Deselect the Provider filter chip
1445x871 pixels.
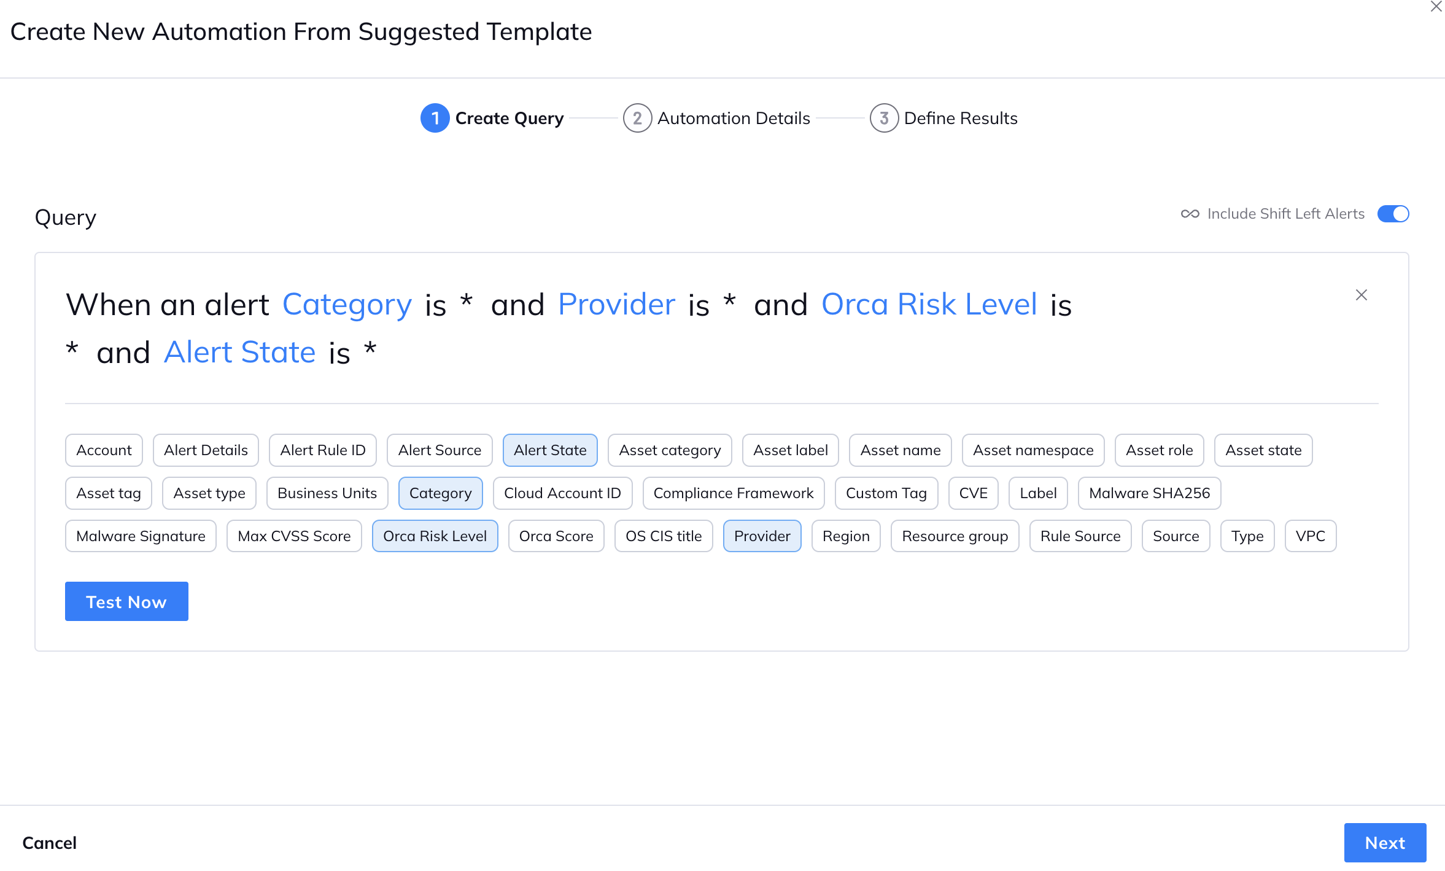tap(762, 536)
